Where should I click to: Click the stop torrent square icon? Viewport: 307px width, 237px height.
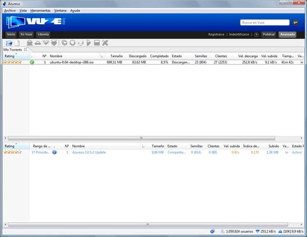tap(97, 43)
